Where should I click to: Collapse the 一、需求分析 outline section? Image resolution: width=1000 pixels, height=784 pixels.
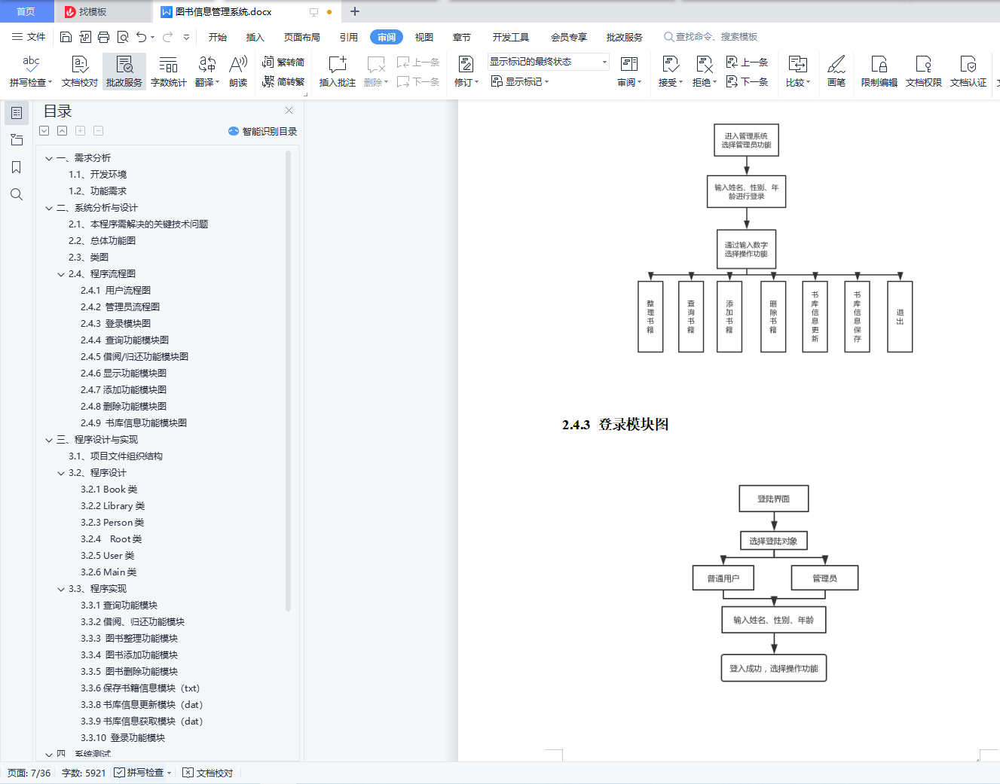[x=49, y=158]
